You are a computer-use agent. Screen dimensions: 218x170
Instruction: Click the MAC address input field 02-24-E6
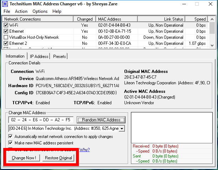[x=41, y=120]
